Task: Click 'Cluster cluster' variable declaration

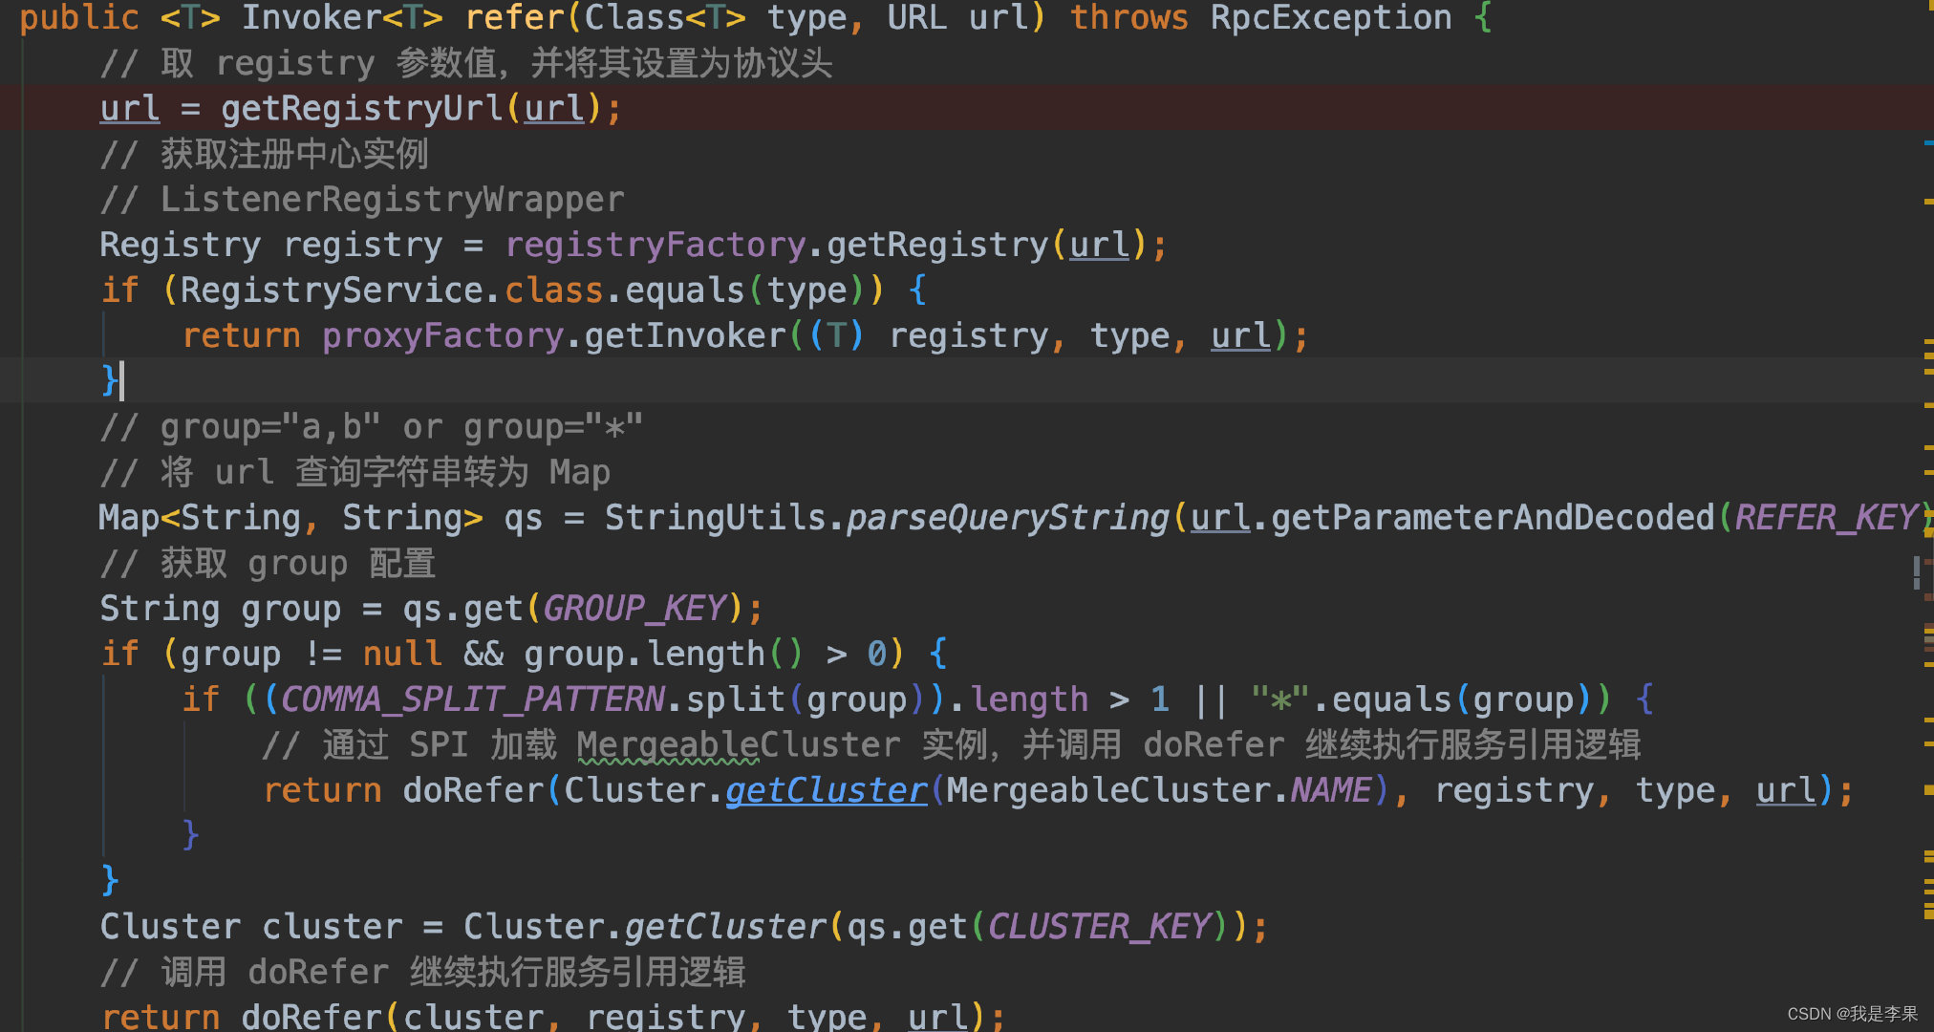Action: 251,926
